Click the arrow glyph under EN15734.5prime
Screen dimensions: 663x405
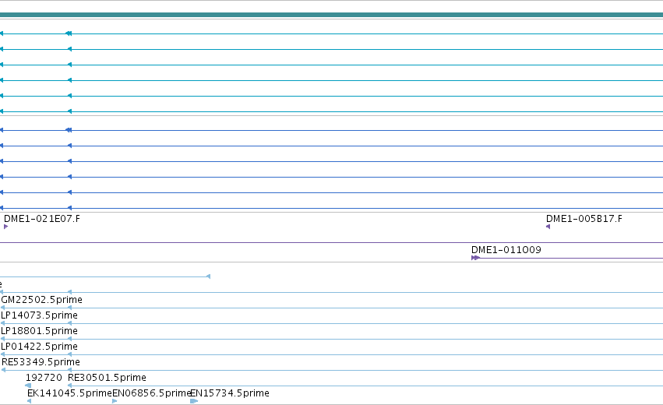pyautogui.click(x=194, y=401)
